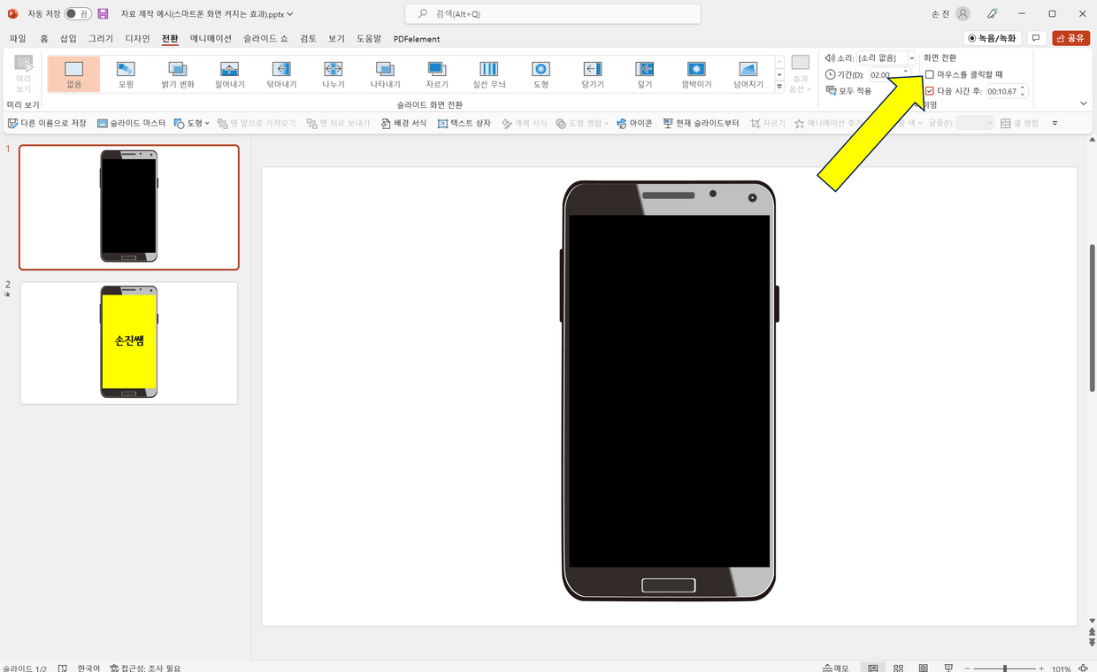Click the 공유 share button

[1070, 38]
